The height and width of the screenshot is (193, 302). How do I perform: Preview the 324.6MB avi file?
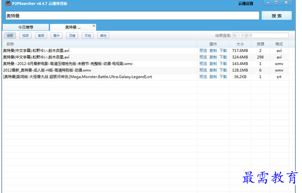[x=203, y=57]
